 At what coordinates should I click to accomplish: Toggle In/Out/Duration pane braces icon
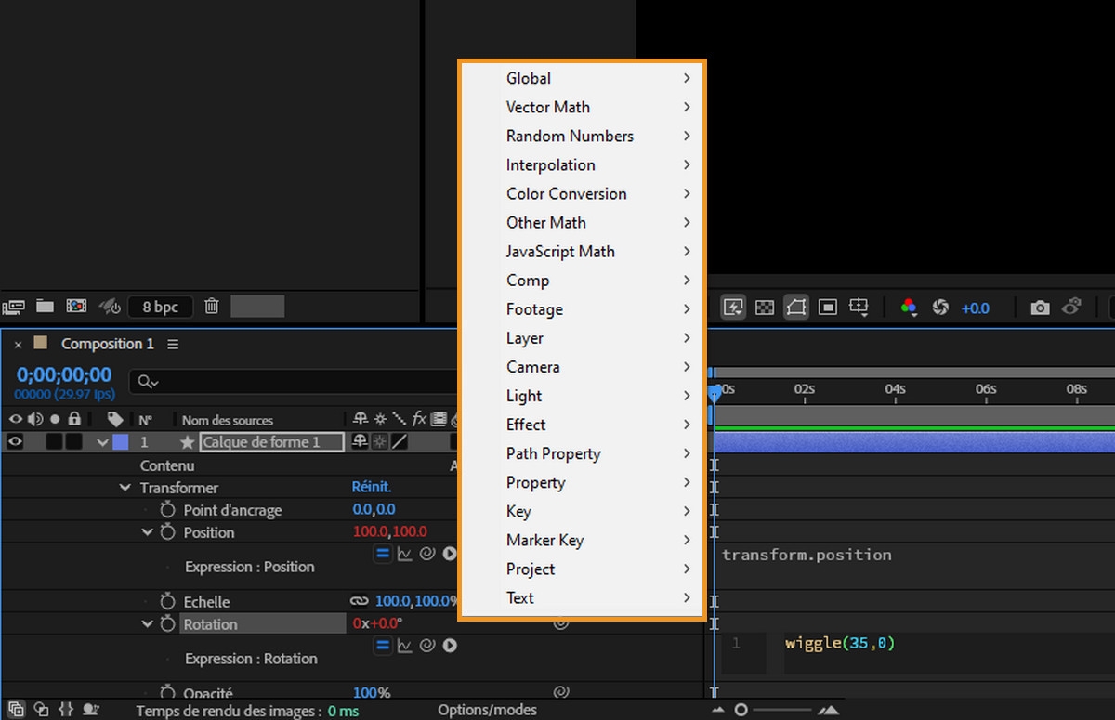tap(65, 709)
